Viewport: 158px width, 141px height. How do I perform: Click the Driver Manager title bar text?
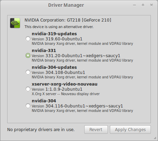pyautogui.click(x=66, y=5)
